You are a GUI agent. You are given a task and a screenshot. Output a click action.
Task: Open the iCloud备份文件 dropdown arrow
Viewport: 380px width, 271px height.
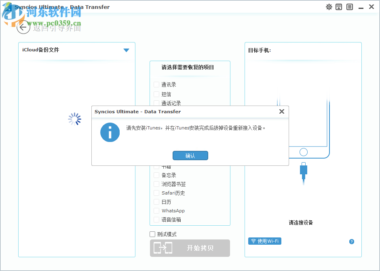tap(126, 50)
